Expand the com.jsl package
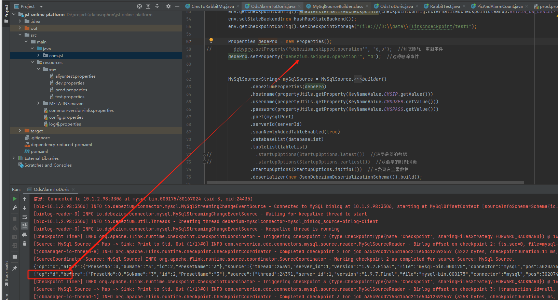This screenshot has height=300, width=558. pyautogui.click(x=38, y=55)
